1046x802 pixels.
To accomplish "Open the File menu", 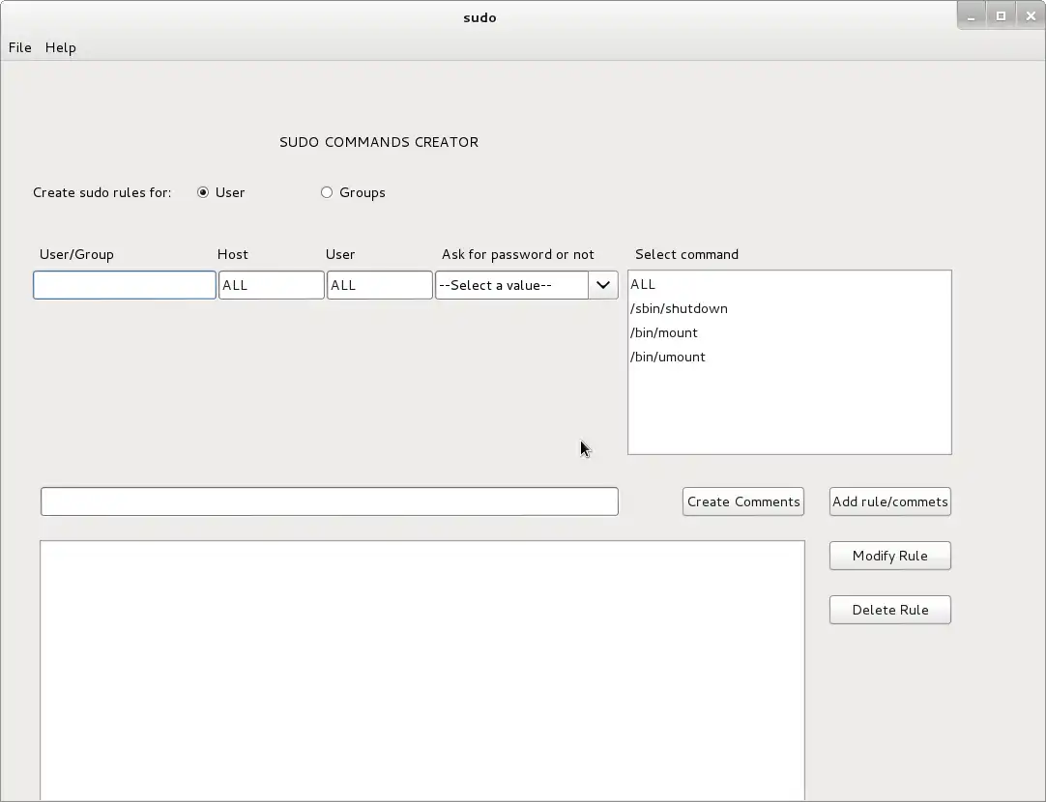I will 19,47.
